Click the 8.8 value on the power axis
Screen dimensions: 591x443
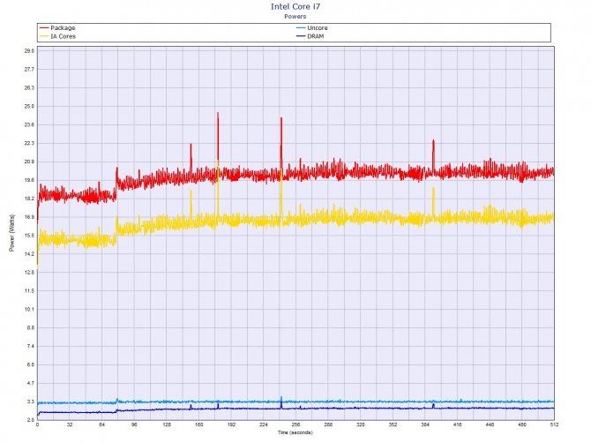31,328
